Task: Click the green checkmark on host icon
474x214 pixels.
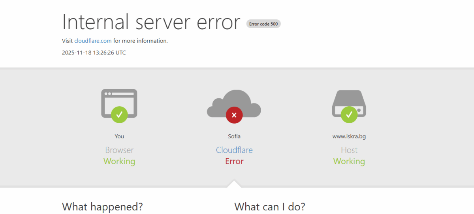Action: click(x=349, y=115)
